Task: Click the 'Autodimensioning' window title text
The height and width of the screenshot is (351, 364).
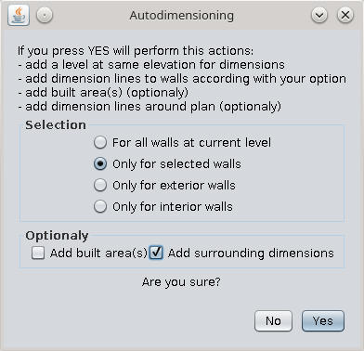Action: [181, 15]
